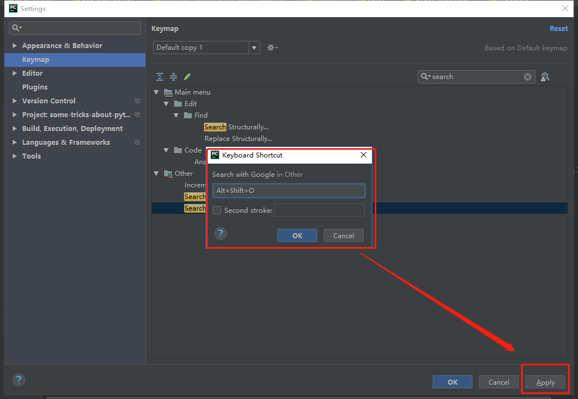Click the help icon at bottom left
Viewport: 578px width, 399px height.
click(19, 380)
